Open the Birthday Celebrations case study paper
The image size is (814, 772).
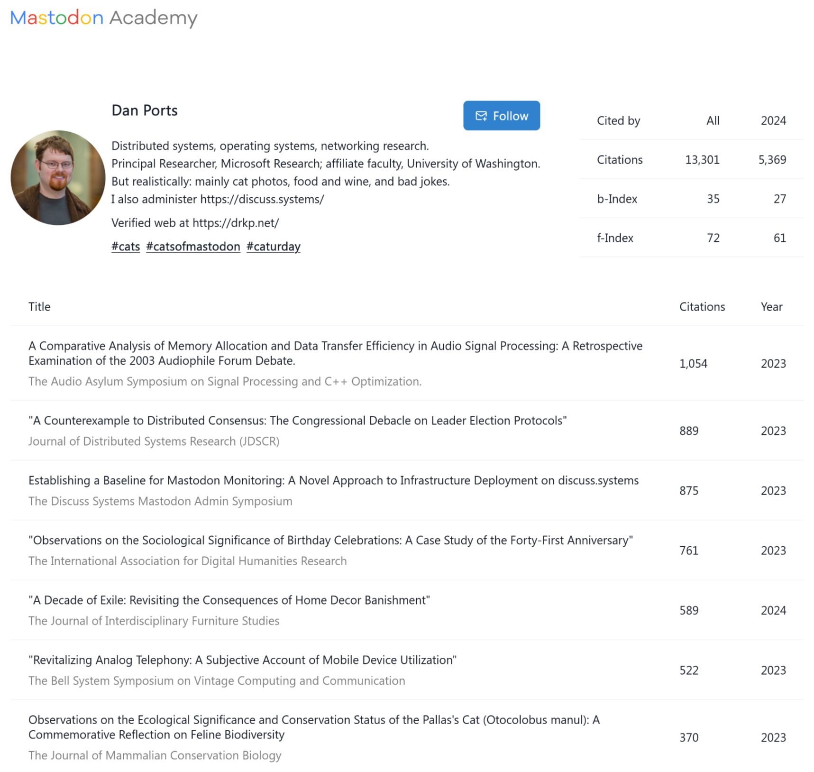point(330,540)
